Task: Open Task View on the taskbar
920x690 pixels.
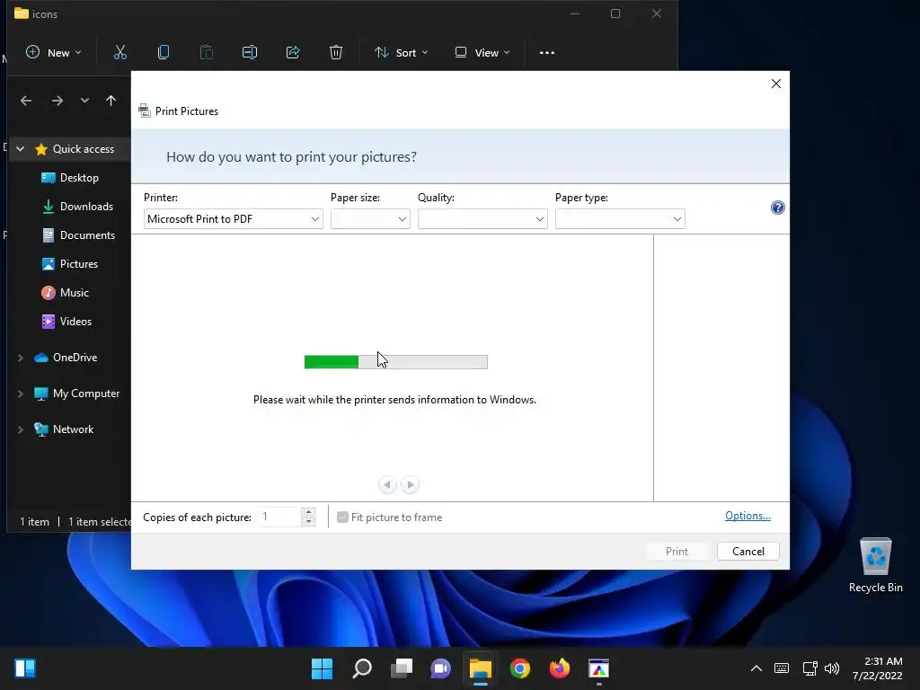Action: point(402,668)
